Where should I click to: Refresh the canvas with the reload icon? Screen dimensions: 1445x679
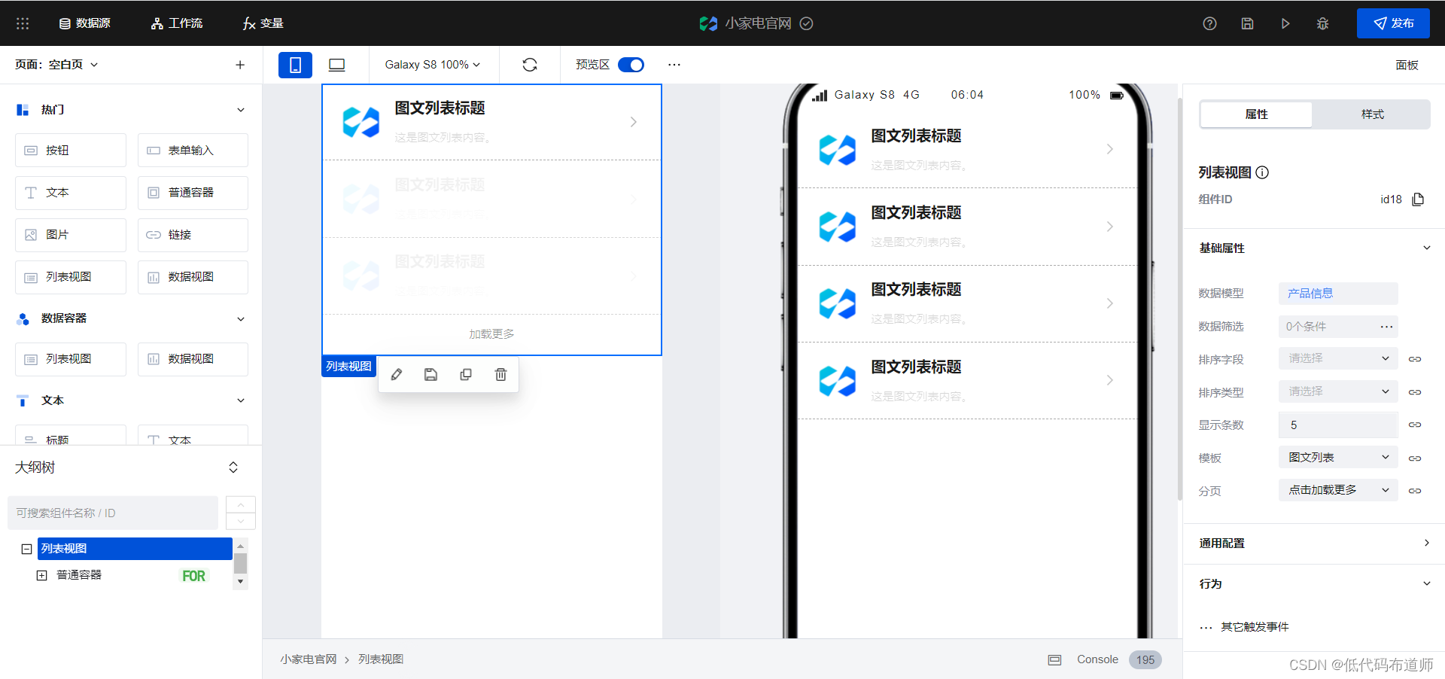pyautogui.click(x=529, y=65)
